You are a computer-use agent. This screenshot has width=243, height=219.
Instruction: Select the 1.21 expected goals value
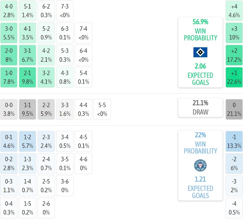(200, 179)
